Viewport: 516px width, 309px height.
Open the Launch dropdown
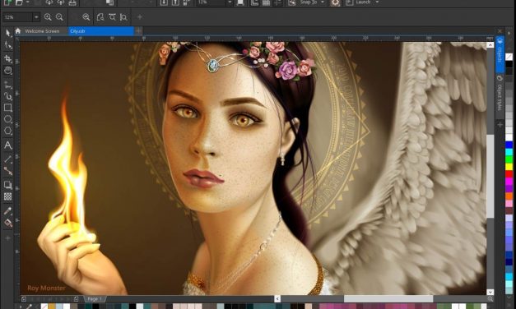point(377,2)
